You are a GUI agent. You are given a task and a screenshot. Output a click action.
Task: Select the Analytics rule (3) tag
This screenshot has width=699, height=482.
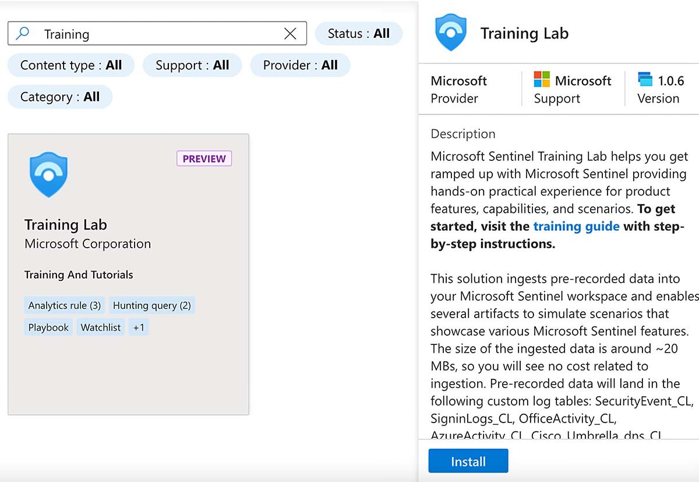click(65, 305)
